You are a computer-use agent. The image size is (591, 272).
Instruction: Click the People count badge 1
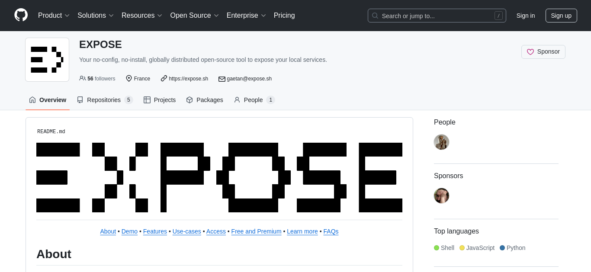(x=271, y=100)
